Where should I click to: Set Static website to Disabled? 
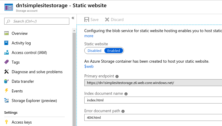coord(94,51)
